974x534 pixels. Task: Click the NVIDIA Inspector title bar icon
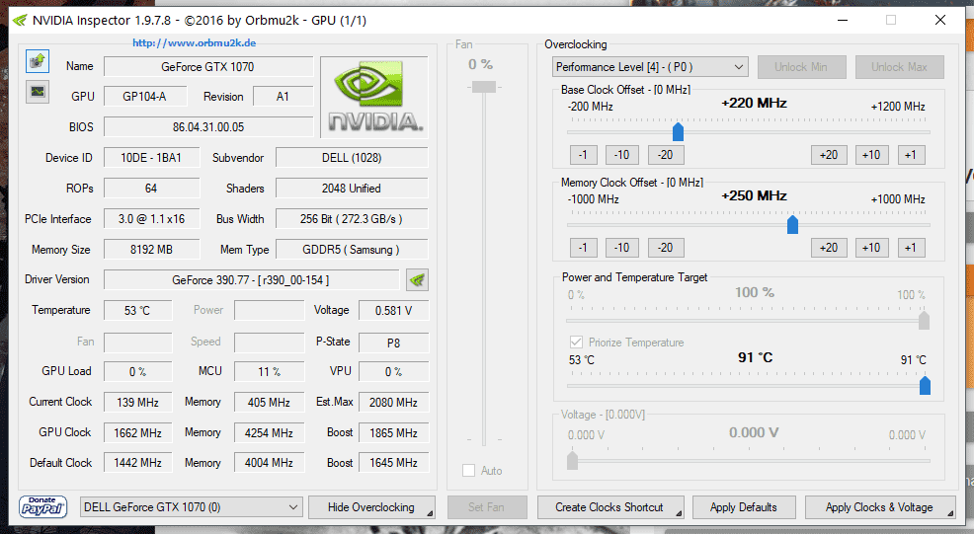[20, 21]
